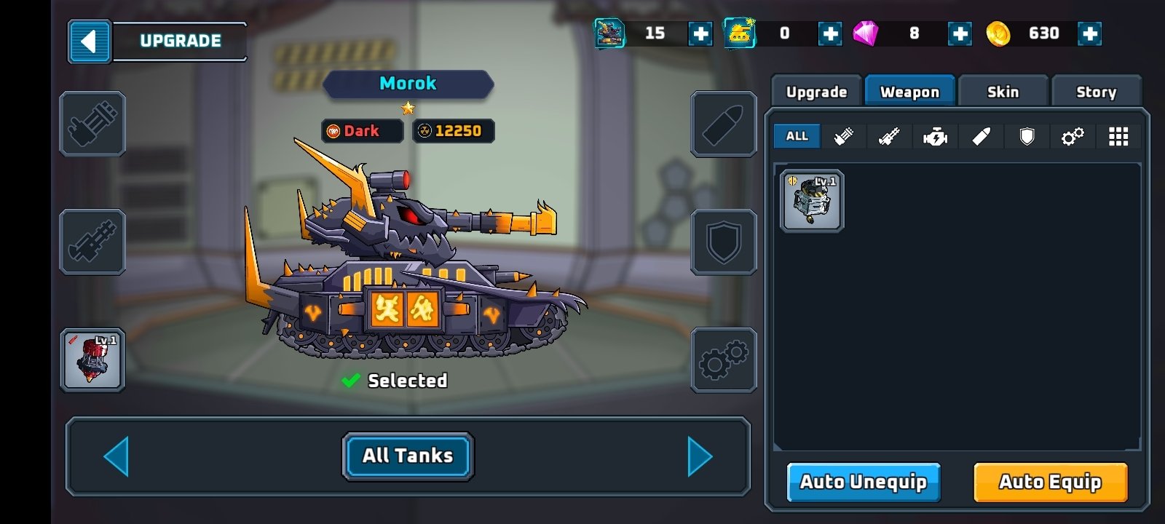Show previous tank with left arrow

tap(116, 456)
